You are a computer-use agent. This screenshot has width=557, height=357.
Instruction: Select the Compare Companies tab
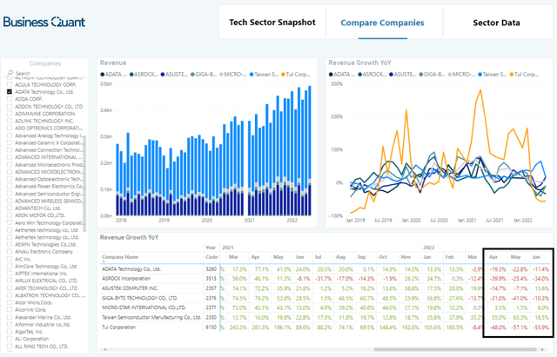[x=383, y=23]
